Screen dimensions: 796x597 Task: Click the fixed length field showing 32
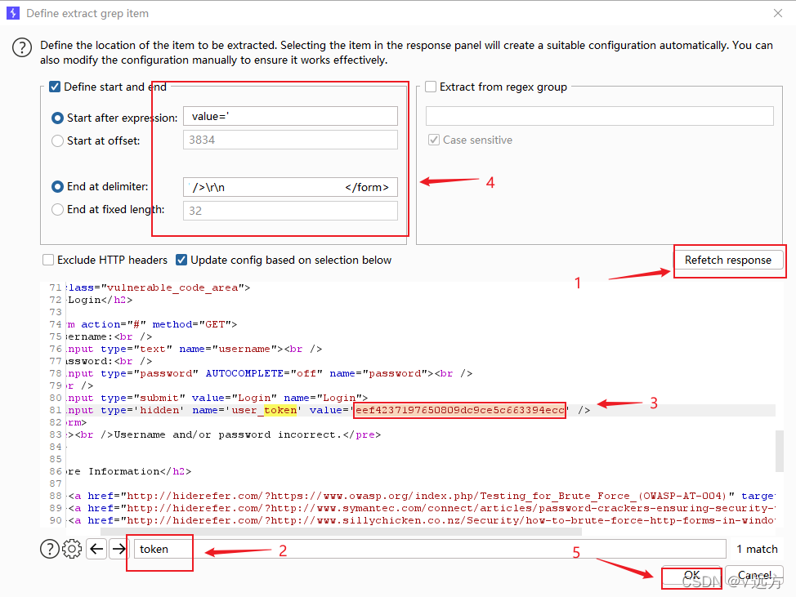[290, 211]
